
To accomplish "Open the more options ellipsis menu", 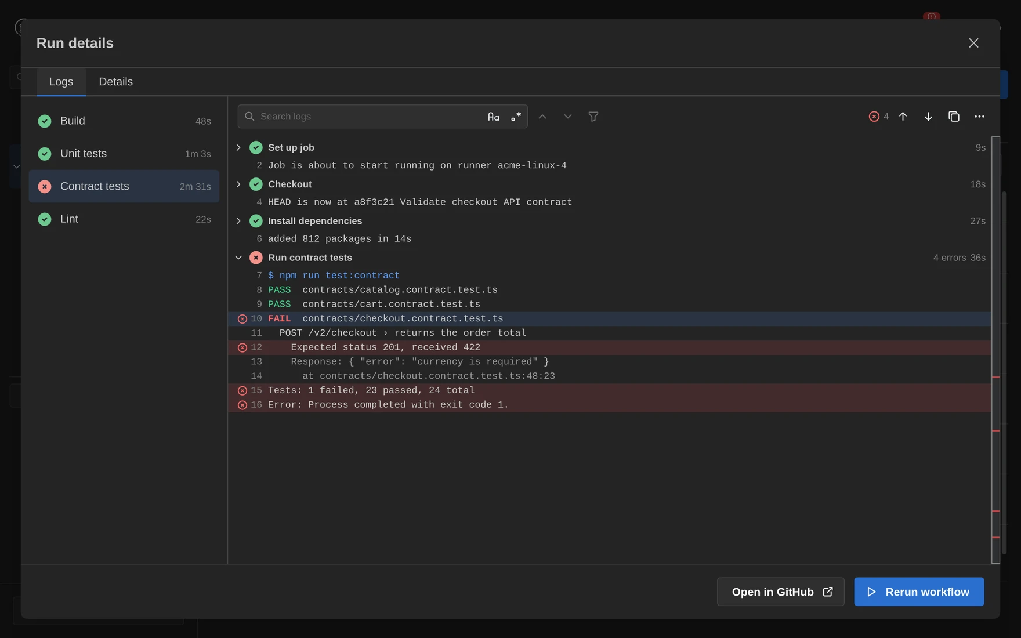I will 979,117.
